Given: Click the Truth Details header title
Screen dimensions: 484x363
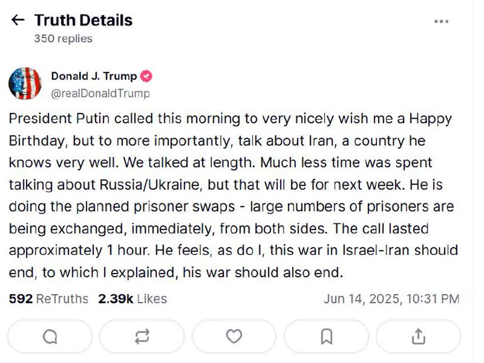Looking at the screenshot, I should pos(83,20).
